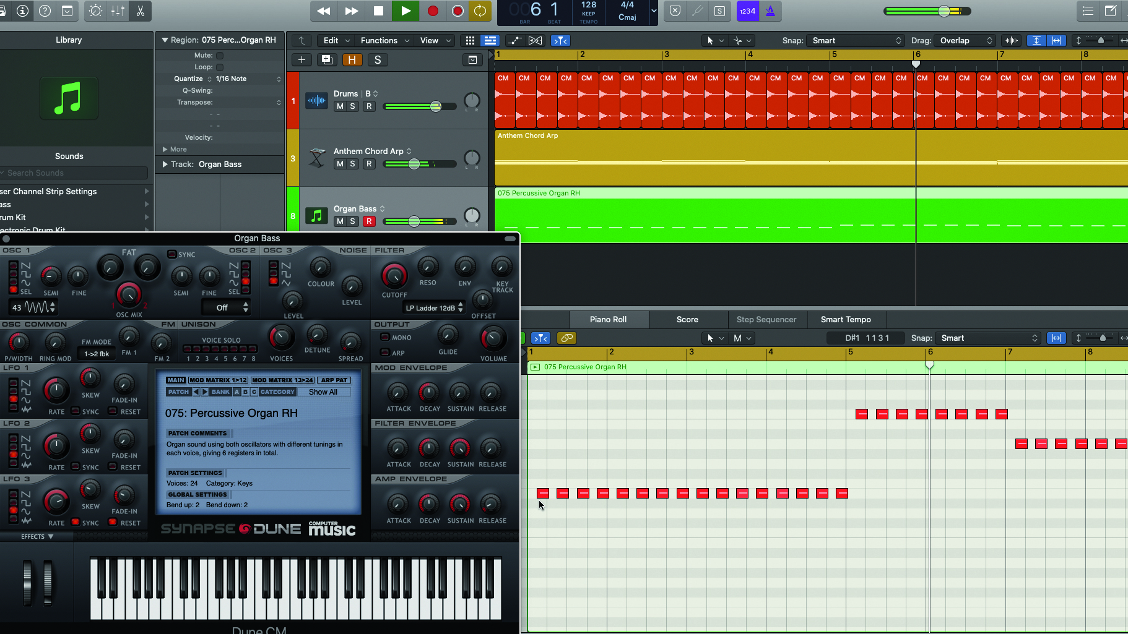Viewport: 1128px width, 634px height.
Task: Open the List Editors icon
Action: (1088, 11)
